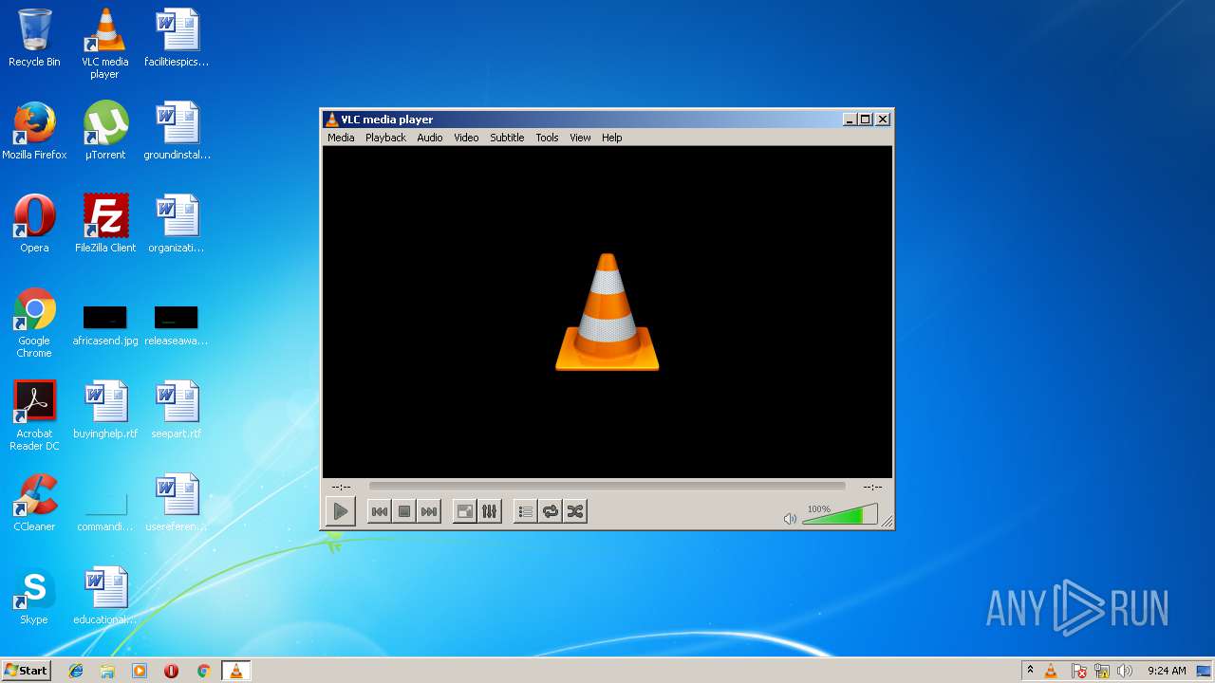Open system volume tray icon

[1125, 671]
